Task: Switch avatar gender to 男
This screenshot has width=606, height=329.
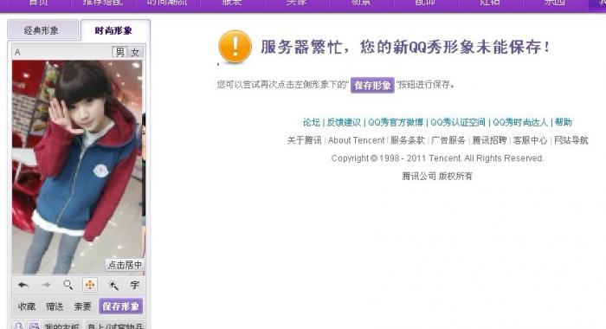Action: pyautogui.click(x=120, y=52)
